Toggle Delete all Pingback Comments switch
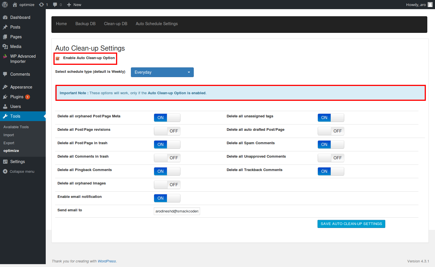 point(167,171)
